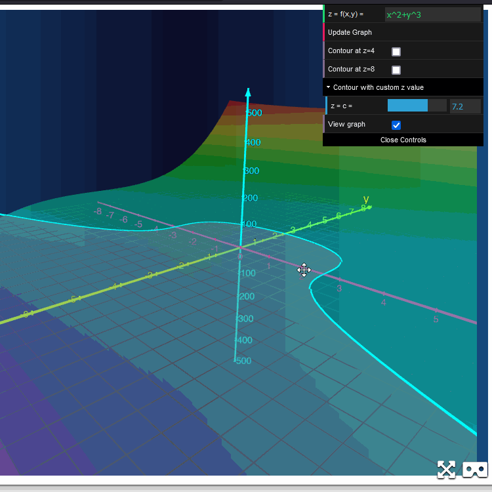
Task: Enable the Contour at z=8 checkbox
Action: (x=396, y=70)
